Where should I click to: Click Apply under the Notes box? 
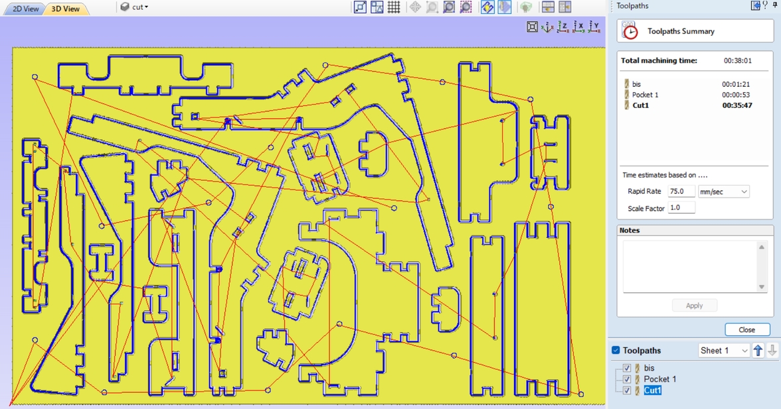[x=695, y=305]
